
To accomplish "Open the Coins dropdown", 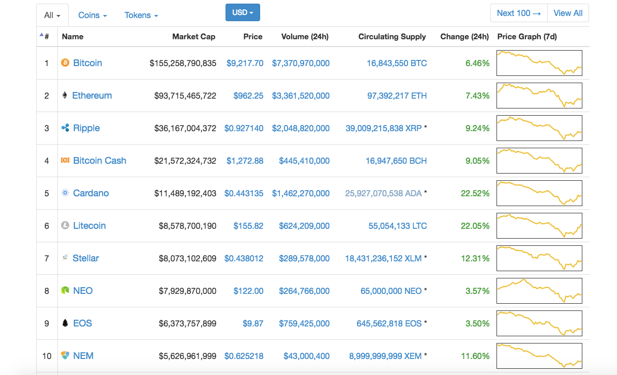I will point(93,15).
